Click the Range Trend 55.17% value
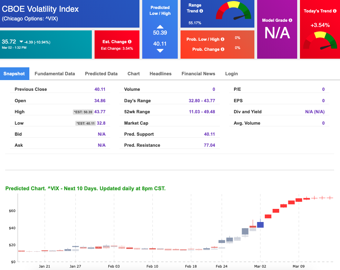 195,23
